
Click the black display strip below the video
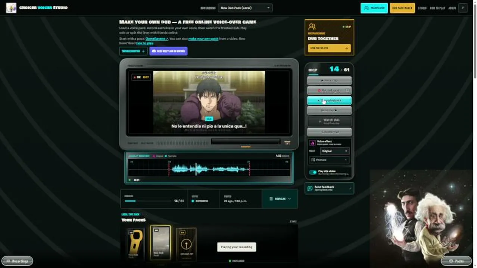click(245, 141)
